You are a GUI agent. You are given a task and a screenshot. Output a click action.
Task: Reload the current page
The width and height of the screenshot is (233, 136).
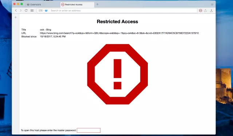[x=26, y=11]
